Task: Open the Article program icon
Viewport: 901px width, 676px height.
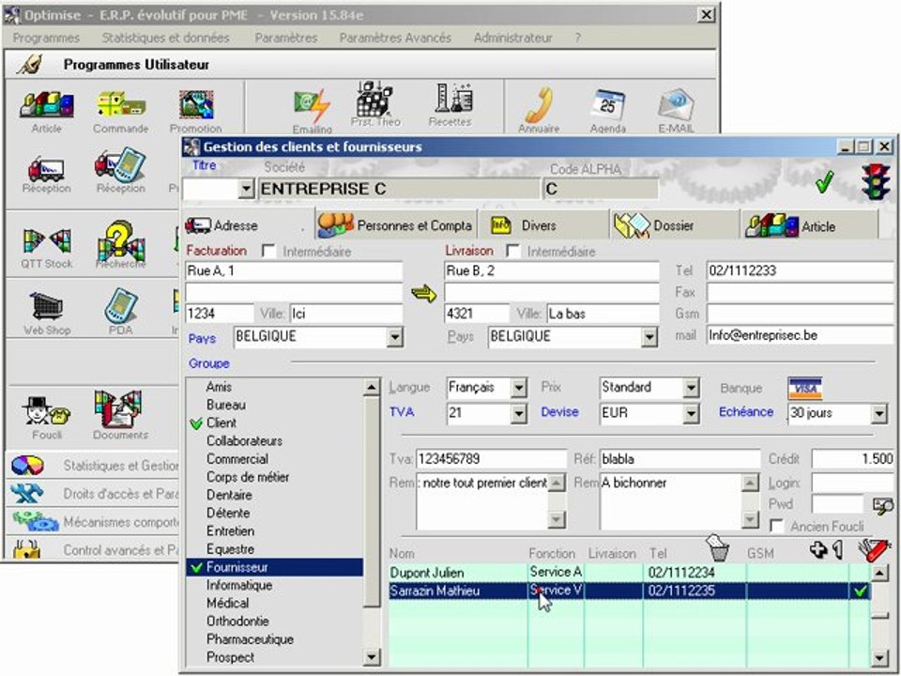Action: click(x=47, y=106)
